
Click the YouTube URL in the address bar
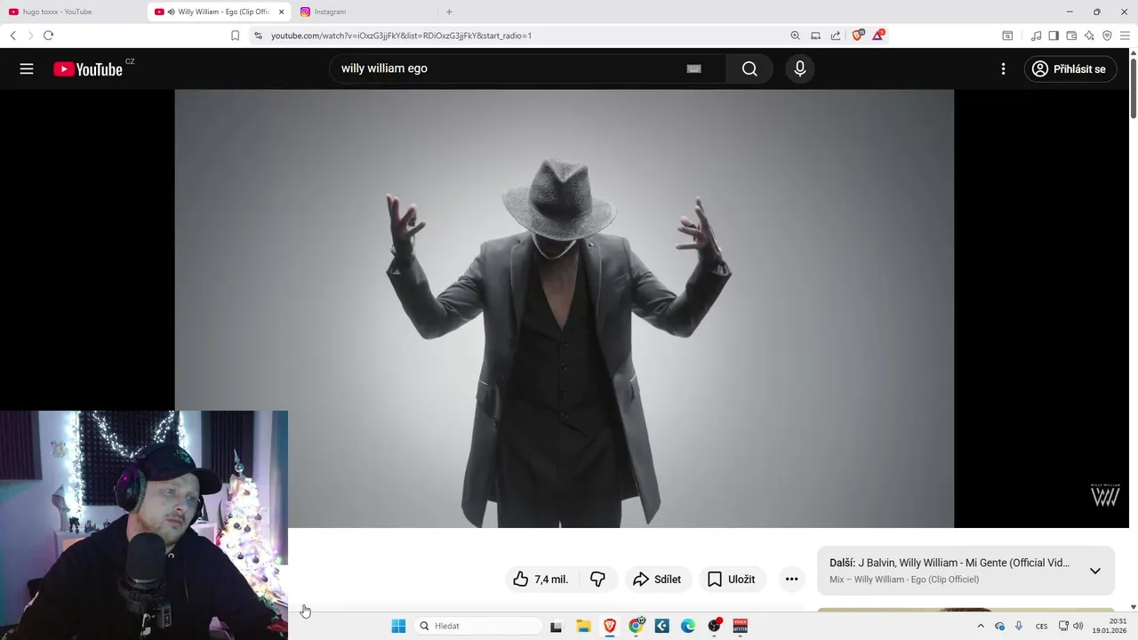[401, 36]
